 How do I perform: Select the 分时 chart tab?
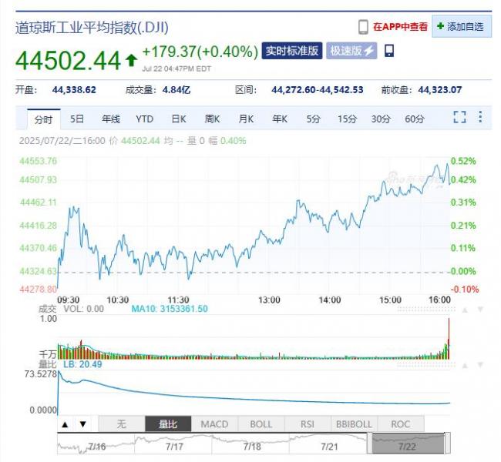tap(44, 119)
